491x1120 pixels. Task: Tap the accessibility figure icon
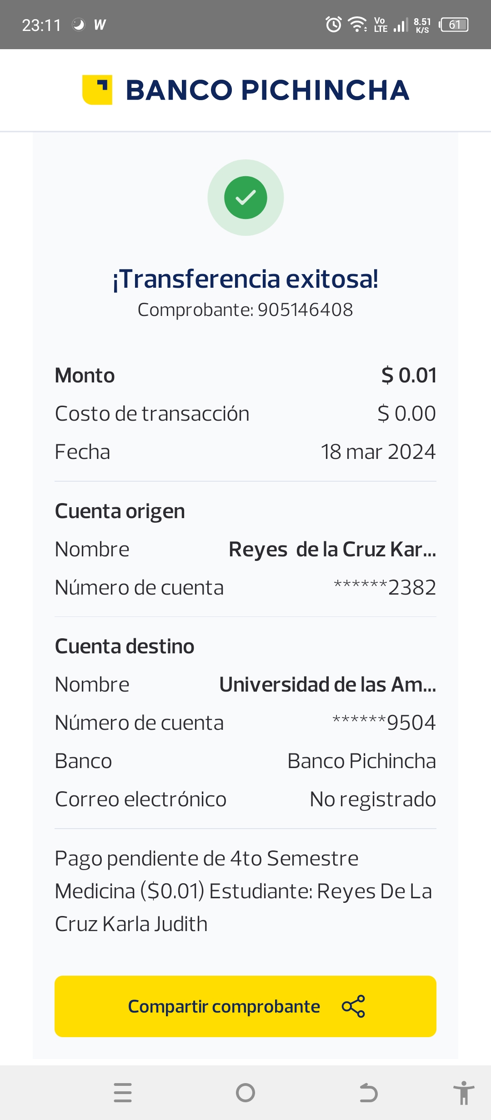[463, 1093]
